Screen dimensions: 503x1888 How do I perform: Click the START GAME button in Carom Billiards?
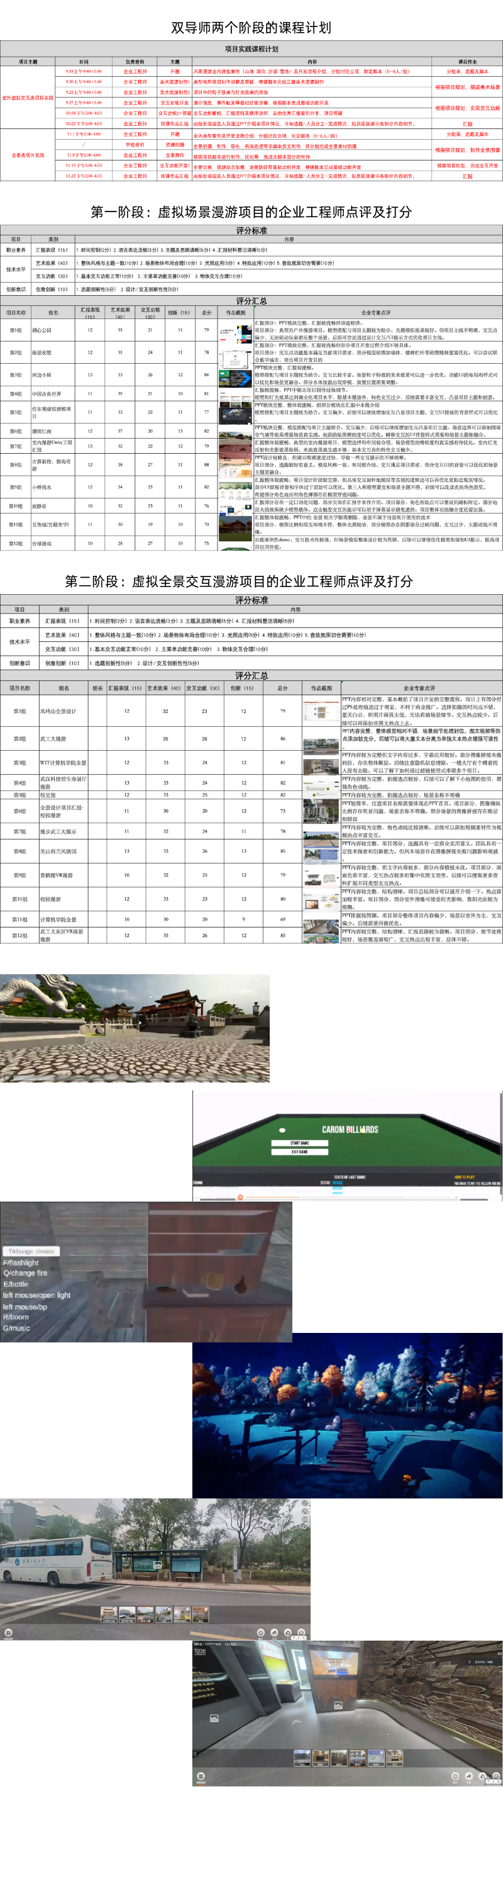pos(299,1143)
